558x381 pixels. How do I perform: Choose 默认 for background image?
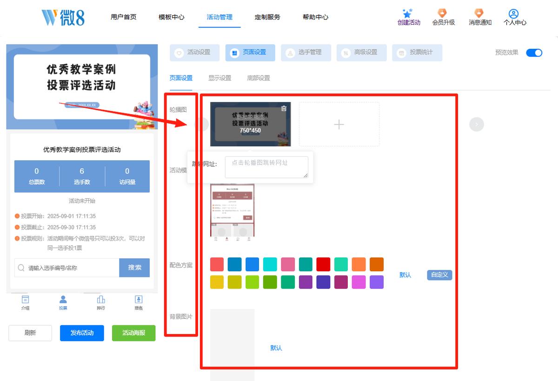click(276, 348)
